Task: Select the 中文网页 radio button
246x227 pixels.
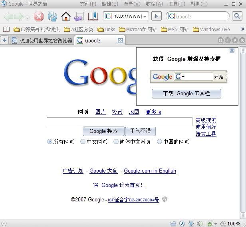Action: pyautogui.click(x=83, y=142)
